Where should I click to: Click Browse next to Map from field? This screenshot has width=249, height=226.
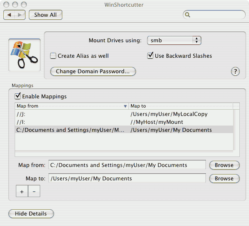pyautogui.click(x=224, y=165)
